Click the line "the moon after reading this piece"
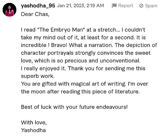 tap(80, 92)
